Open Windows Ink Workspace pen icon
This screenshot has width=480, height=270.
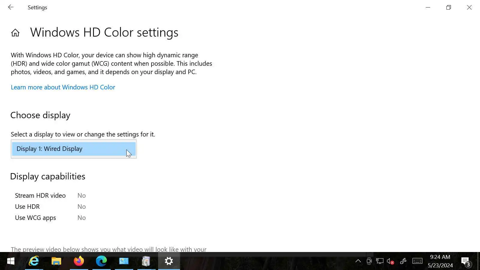point(403,261)
